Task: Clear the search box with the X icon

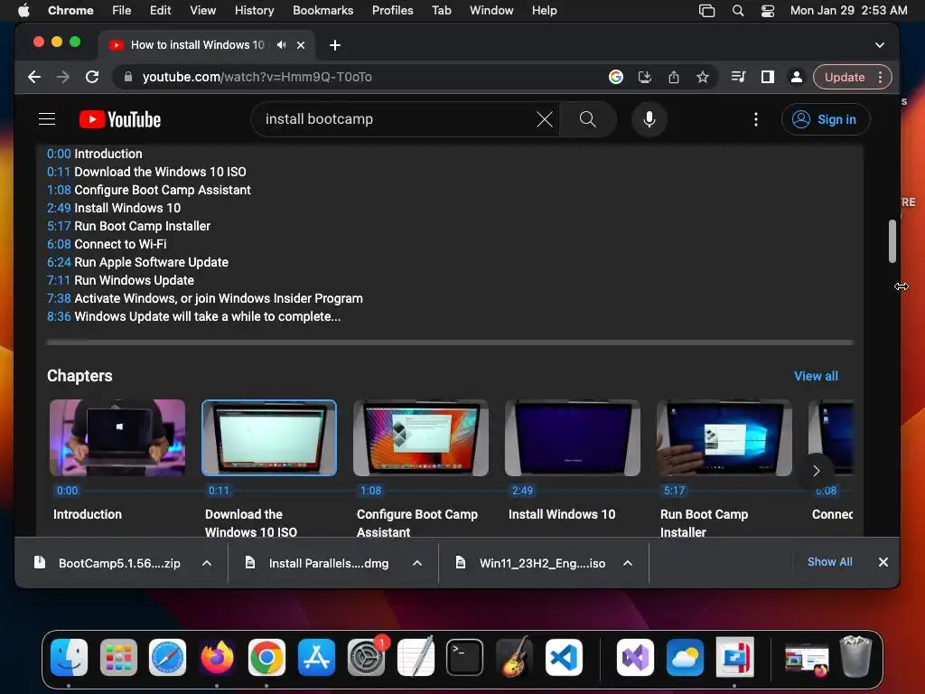Action: click(x=545, y=119)
